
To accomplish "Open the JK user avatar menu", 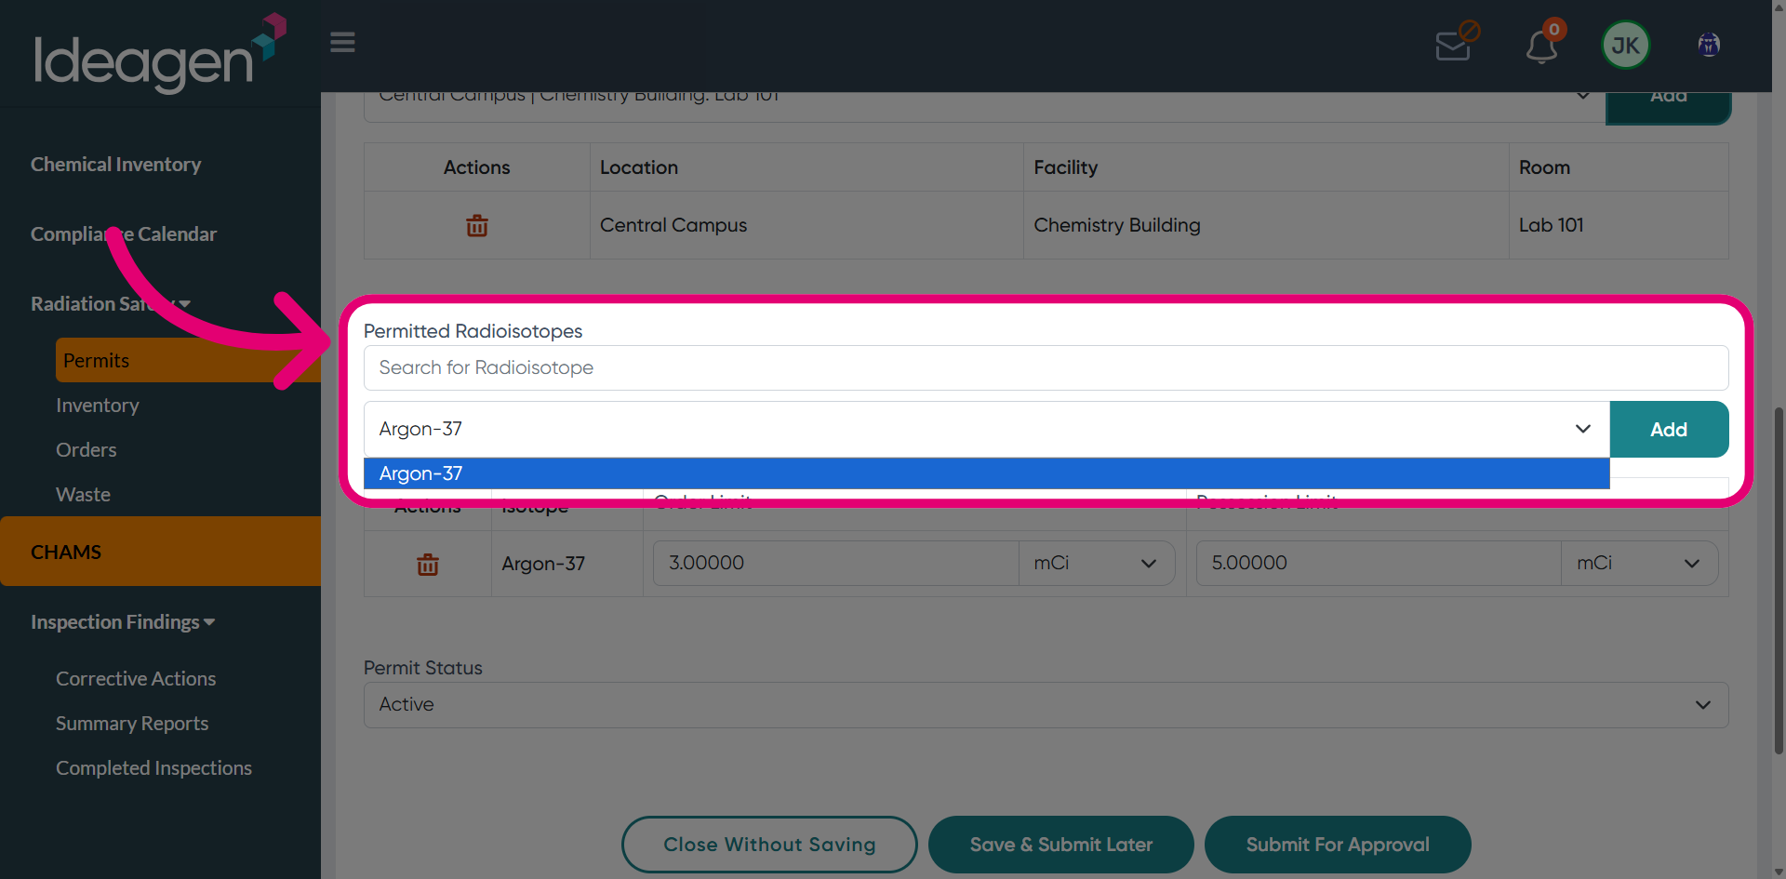I will [1625, 46].
